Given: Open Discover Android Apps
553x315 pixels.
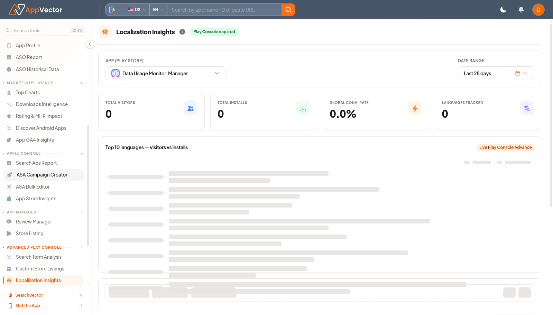Looking at the screenshot, I should coord(44,128).
